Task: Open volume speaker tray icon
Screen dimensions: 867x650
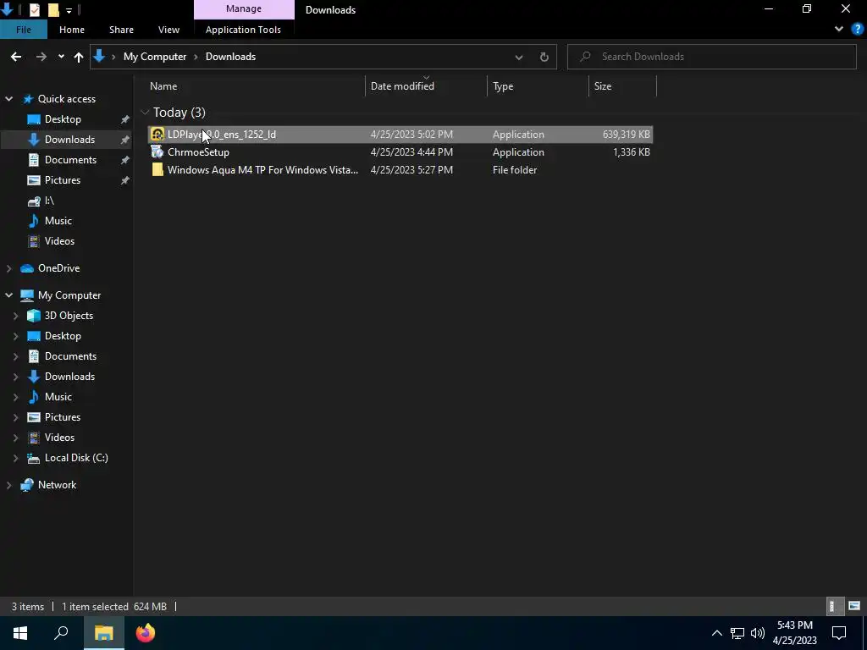Action: [x=758, y=633]
